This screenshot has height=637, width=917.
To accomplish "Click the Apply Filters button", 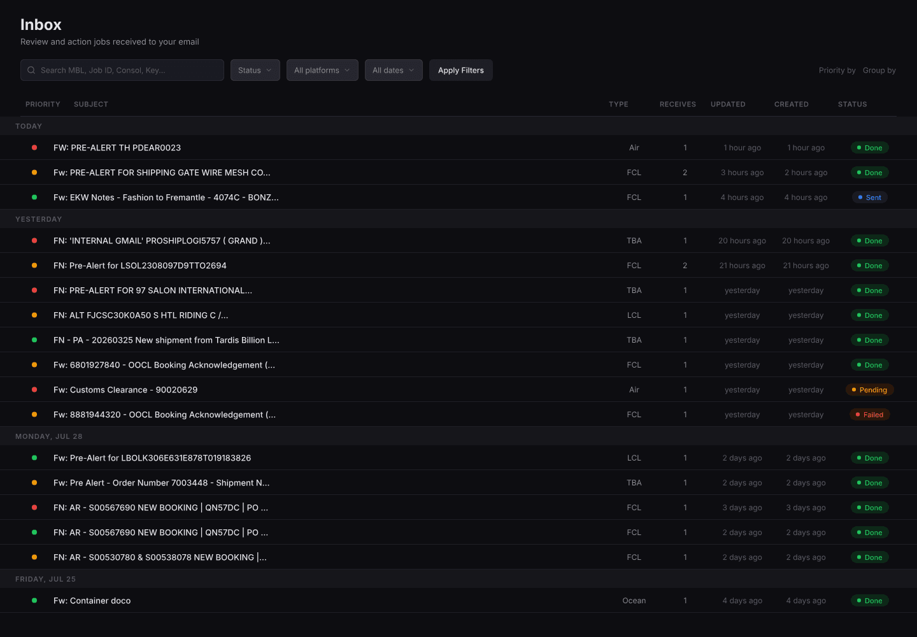I will tap(460, 70).
